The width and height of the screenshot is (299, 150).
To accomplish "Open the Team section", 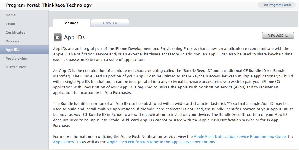I will coord(10,24).
